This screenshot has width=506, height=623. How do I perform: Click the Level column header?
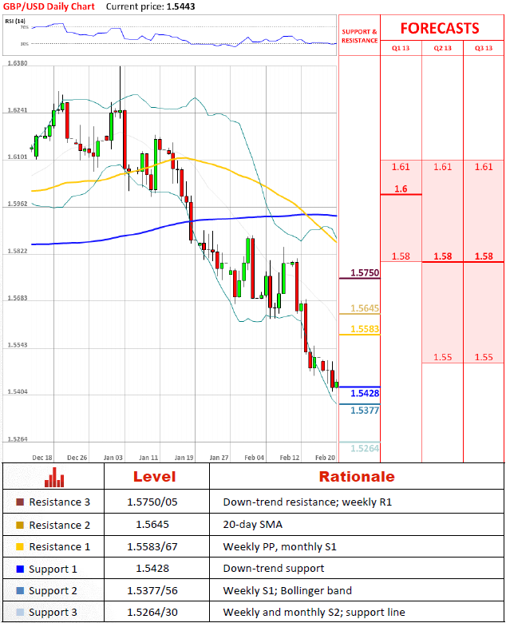click(x=154, y=477)
